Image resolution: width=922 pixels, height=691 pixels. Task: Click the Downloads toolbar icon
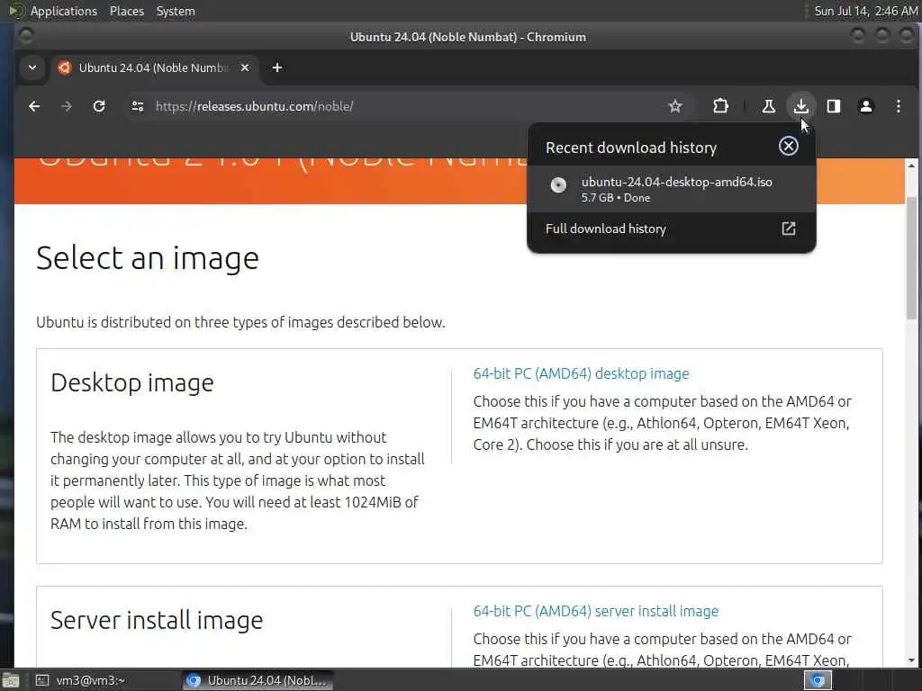pos(800,106)
